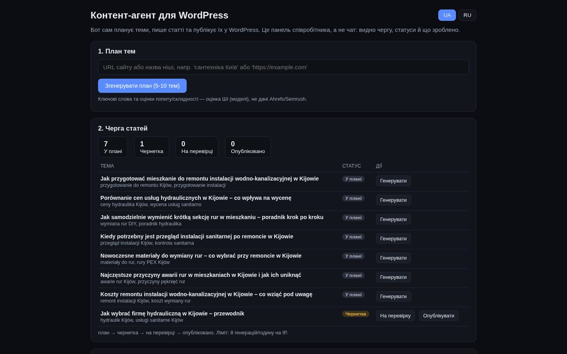Screen dimensions: 567x354
Task: Select title 'Nowoczesne materiały do wymiany rur'
Action: (x=201, y=256)
